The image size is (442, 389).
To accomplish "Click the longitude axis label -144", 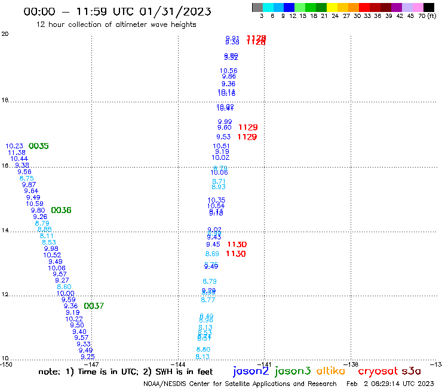I will pos(178,364).
